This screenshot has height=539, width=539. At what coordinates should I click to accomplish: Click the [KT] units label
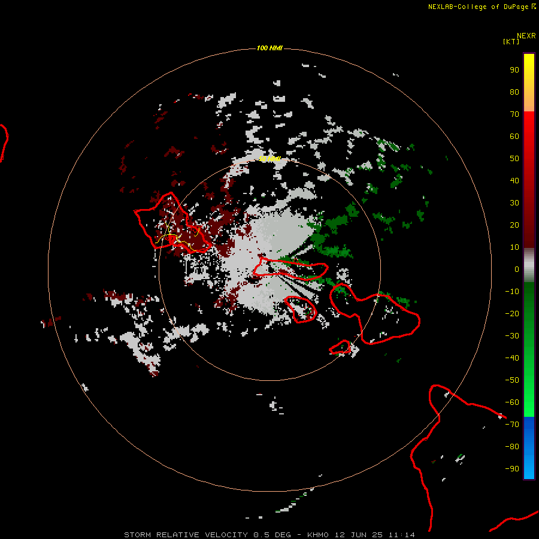point(511,41)
